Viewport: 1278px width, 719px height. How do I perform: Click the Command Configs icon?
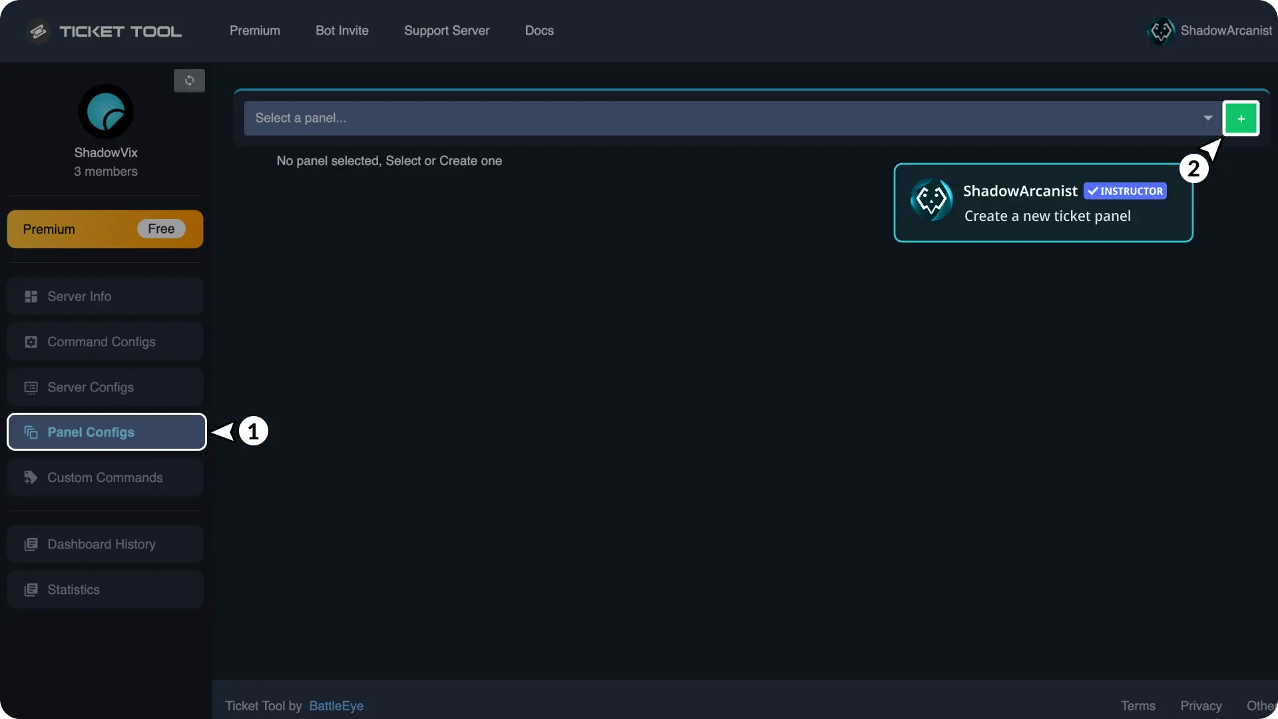click(31, 342)
